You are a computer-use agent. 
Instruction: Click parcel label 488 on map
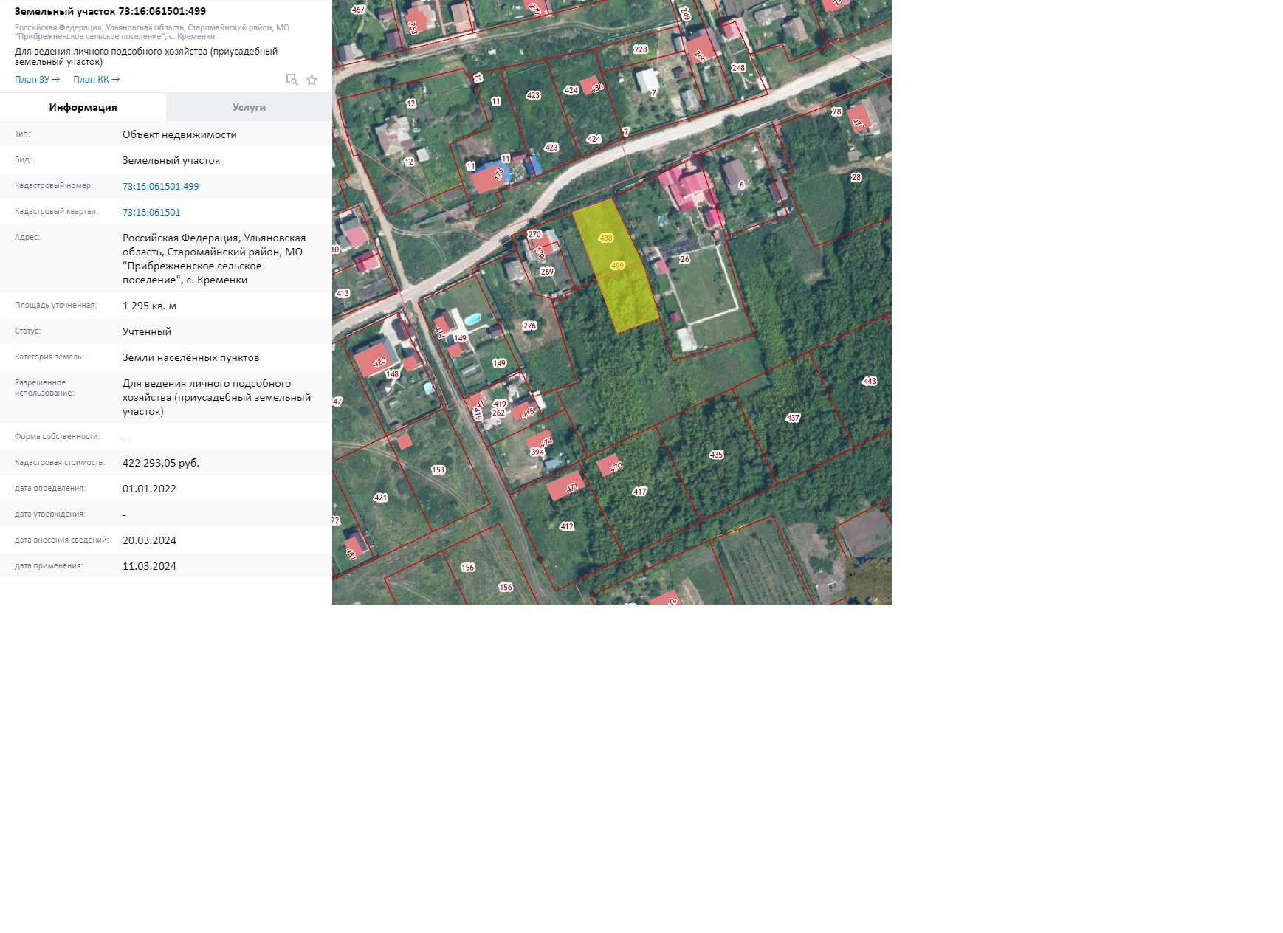point(606,238)
